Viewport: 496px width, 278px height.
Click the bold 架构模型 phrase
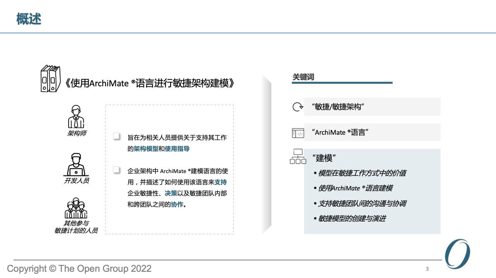tap(146, 149)
